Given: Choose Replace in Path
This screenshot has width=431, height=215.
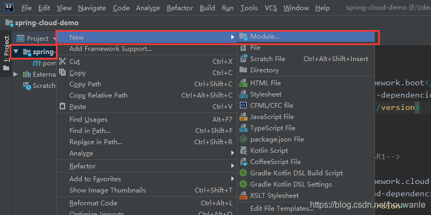Looking at the screenshot, I should [x=147, y=142].
